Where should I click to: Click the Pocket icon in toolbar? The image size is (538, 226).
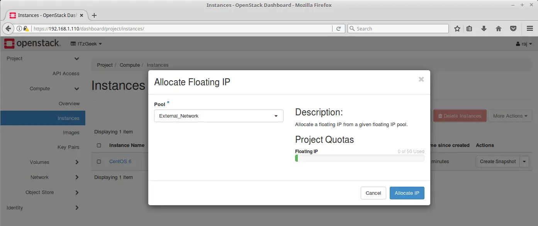(x=513, y=29)
